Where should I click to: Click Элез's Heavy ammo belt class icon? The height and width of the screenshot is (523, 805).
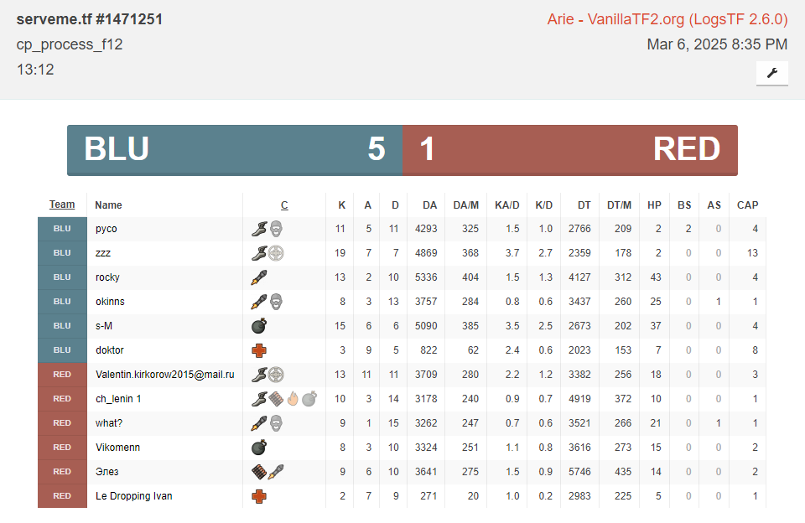click(x=259, y=472)
